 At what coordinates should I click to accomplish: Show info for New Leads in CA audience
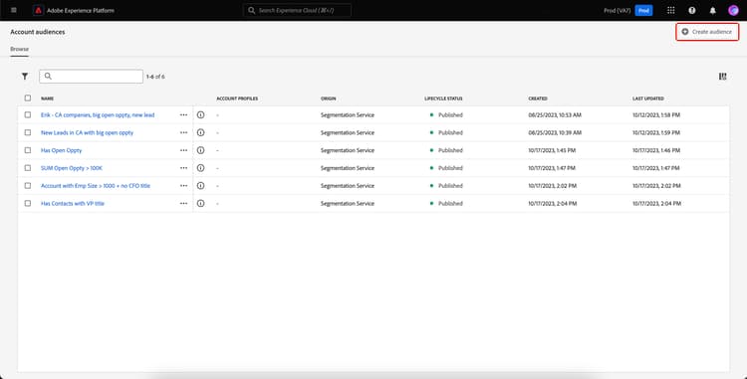[200, 132]
